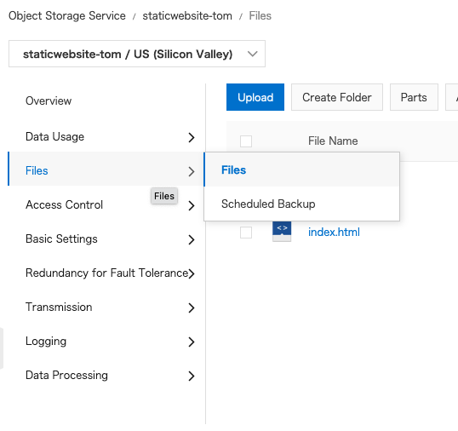Expand the Access Control chevron arrow
Viewport: 458px width, 431px height.
(x=192, y=205)
